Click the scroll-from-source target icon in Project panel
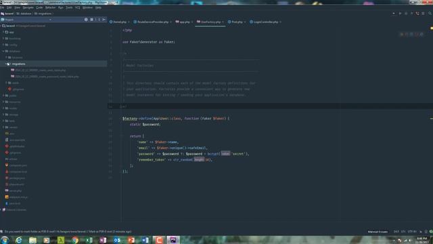This screenshot has height=244, width=433. (86, 20)
